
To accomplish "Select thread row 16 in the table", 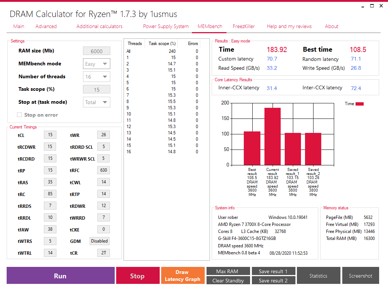I will pos(162,152).
